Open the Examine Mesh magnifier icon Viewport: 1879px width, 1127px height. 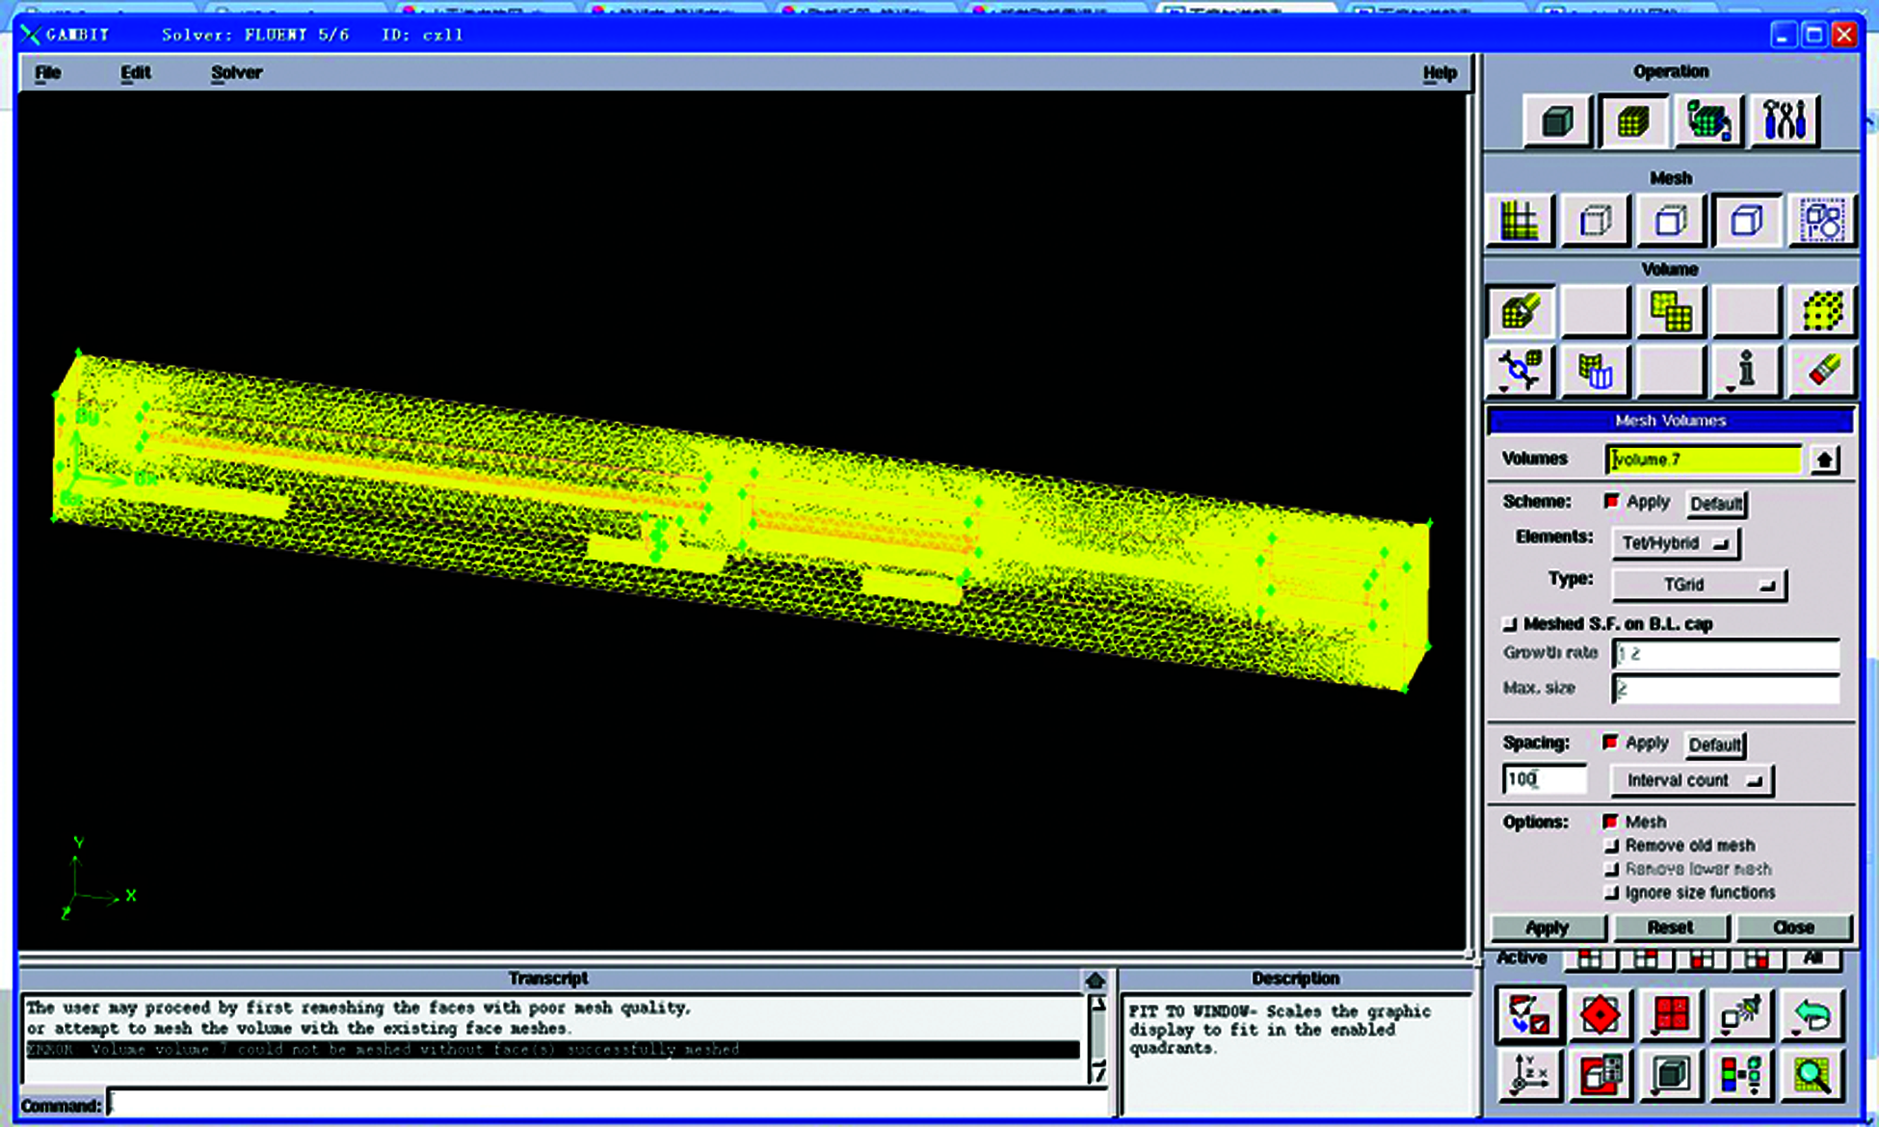[1812, 1075]
